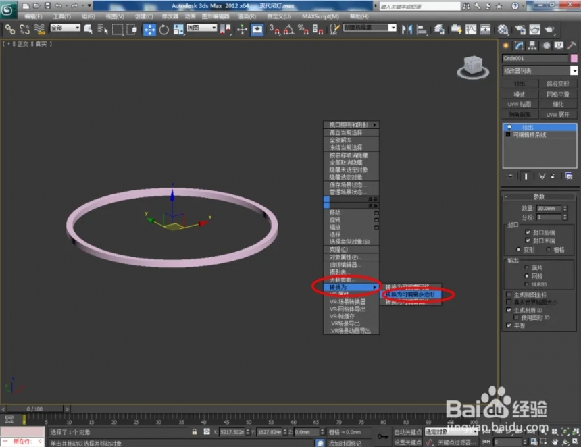Open the Display panel tab
This screenshot has width=581, height=447.
point(559,45)
